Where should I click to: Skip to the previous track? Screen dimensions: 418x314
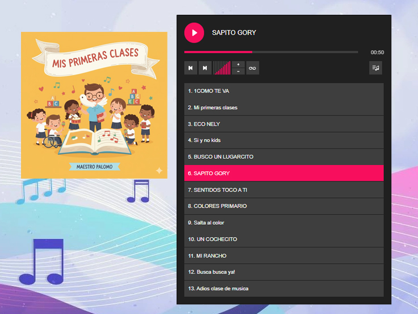pyautogui.click(x=190, y=68)
